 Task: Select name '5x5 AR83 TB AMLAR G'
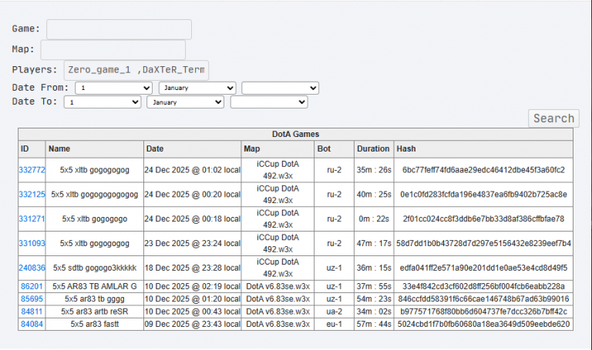pos(94,286)
